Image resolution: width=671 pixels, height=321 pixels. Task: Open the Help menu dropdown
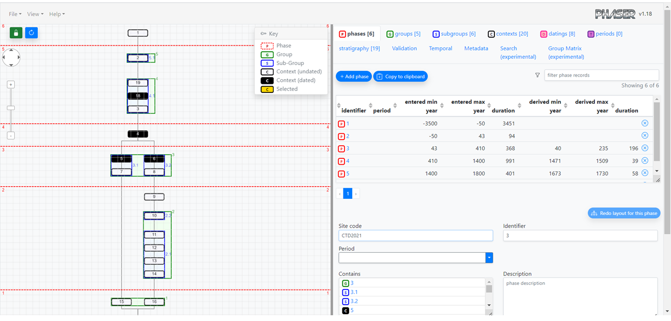click(57, 14)
